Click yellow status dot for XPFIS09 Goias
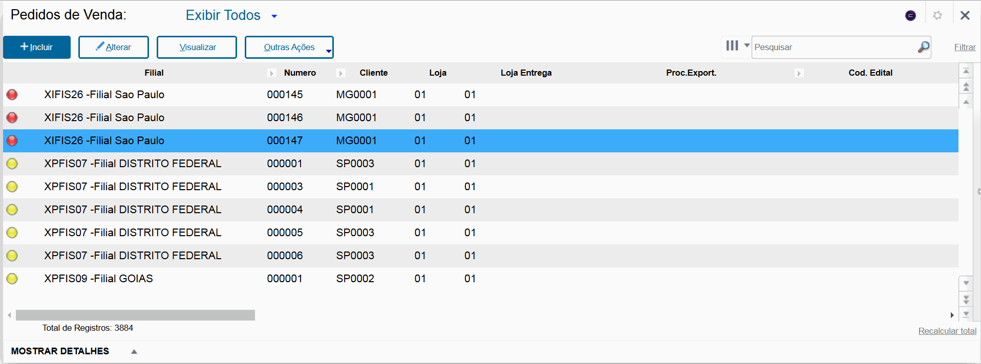The height and width of the screenshot is (364, 981). point(12,279)
